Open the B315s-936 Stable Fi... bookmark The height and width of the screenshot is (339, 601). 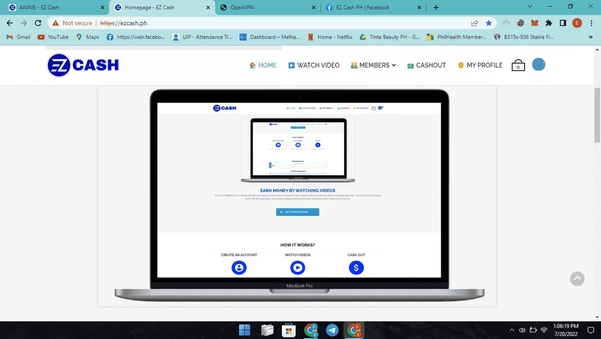pyautogui.click(x=524, y=37)
